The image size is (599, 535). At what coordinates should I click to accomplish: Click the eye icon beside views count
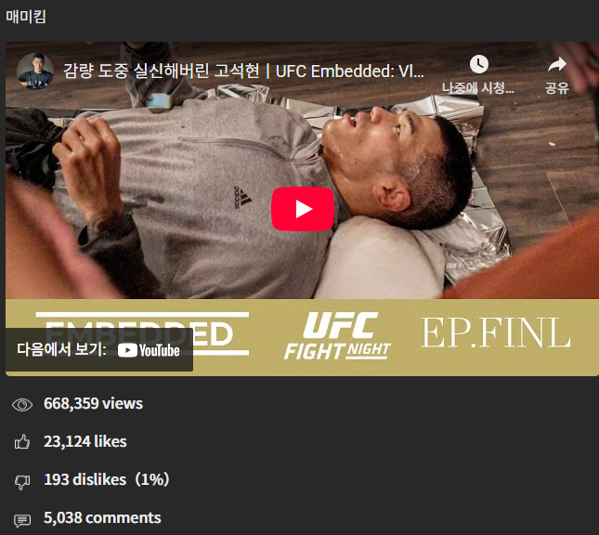[22, 405]
